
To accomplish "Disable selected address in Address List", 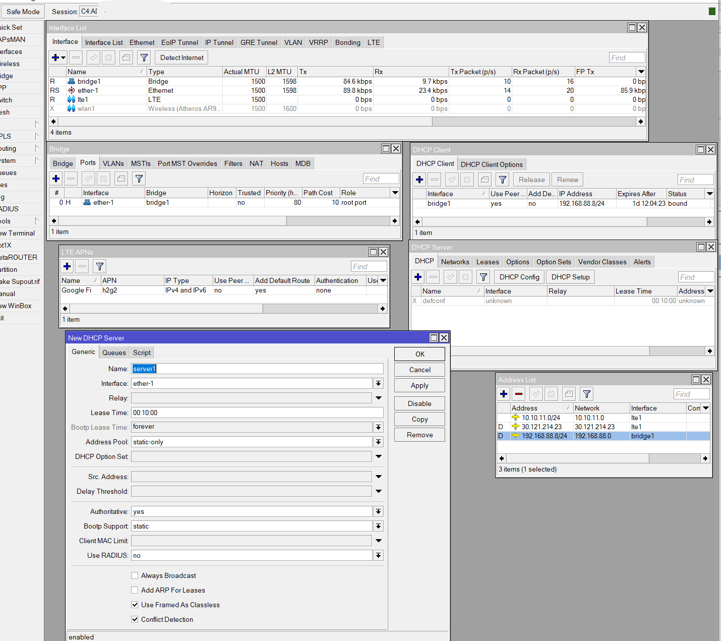I will [x=551, y=394].
